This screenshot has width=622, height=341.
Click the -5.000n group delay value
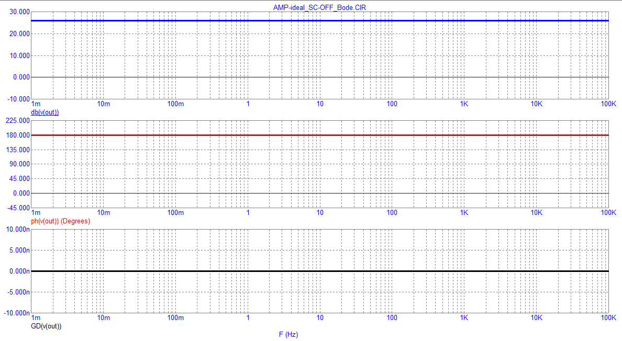pos(19,292)
